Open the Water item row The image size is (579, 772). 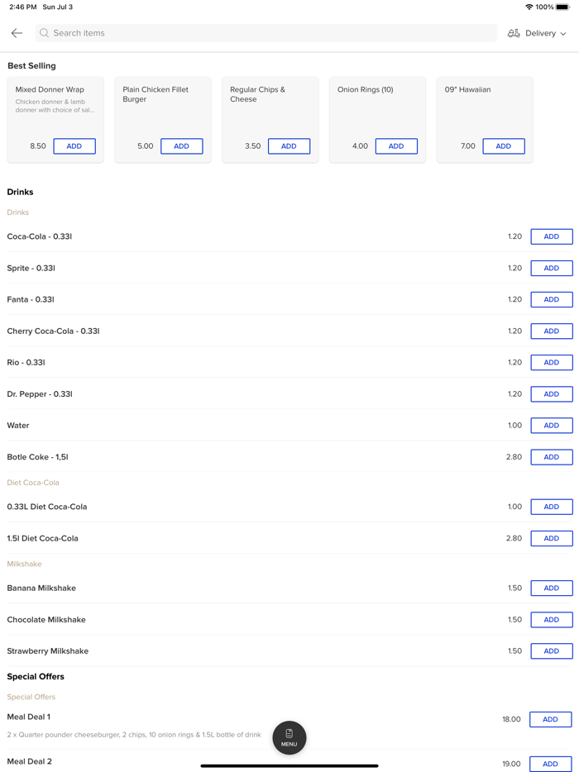248,426
